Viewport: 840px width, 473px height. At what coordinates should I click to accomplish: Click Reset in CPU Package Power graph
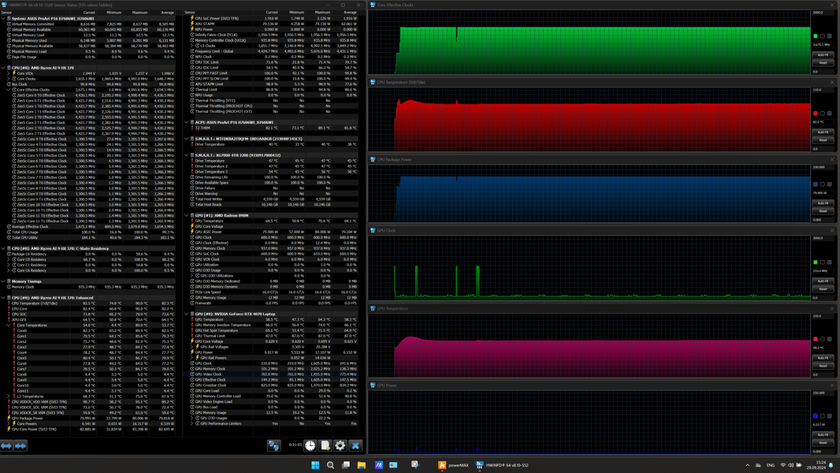(x=823, y=211)
